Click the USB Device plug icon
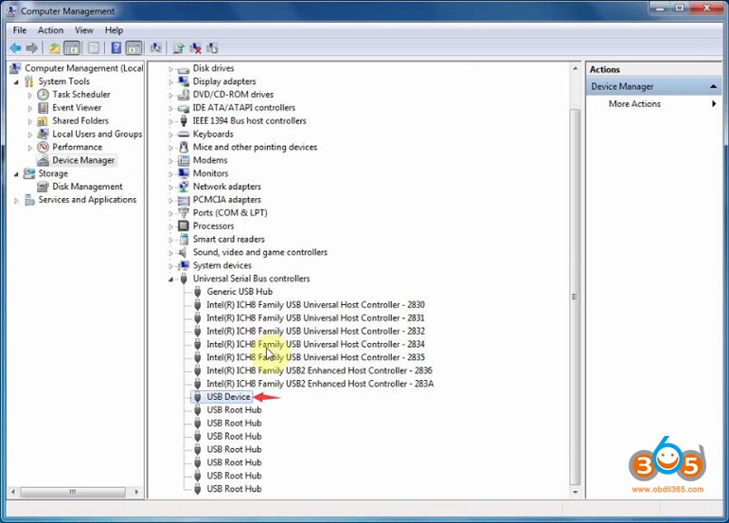The height and width of the screenshot is (523, 729). pos(198,397)
